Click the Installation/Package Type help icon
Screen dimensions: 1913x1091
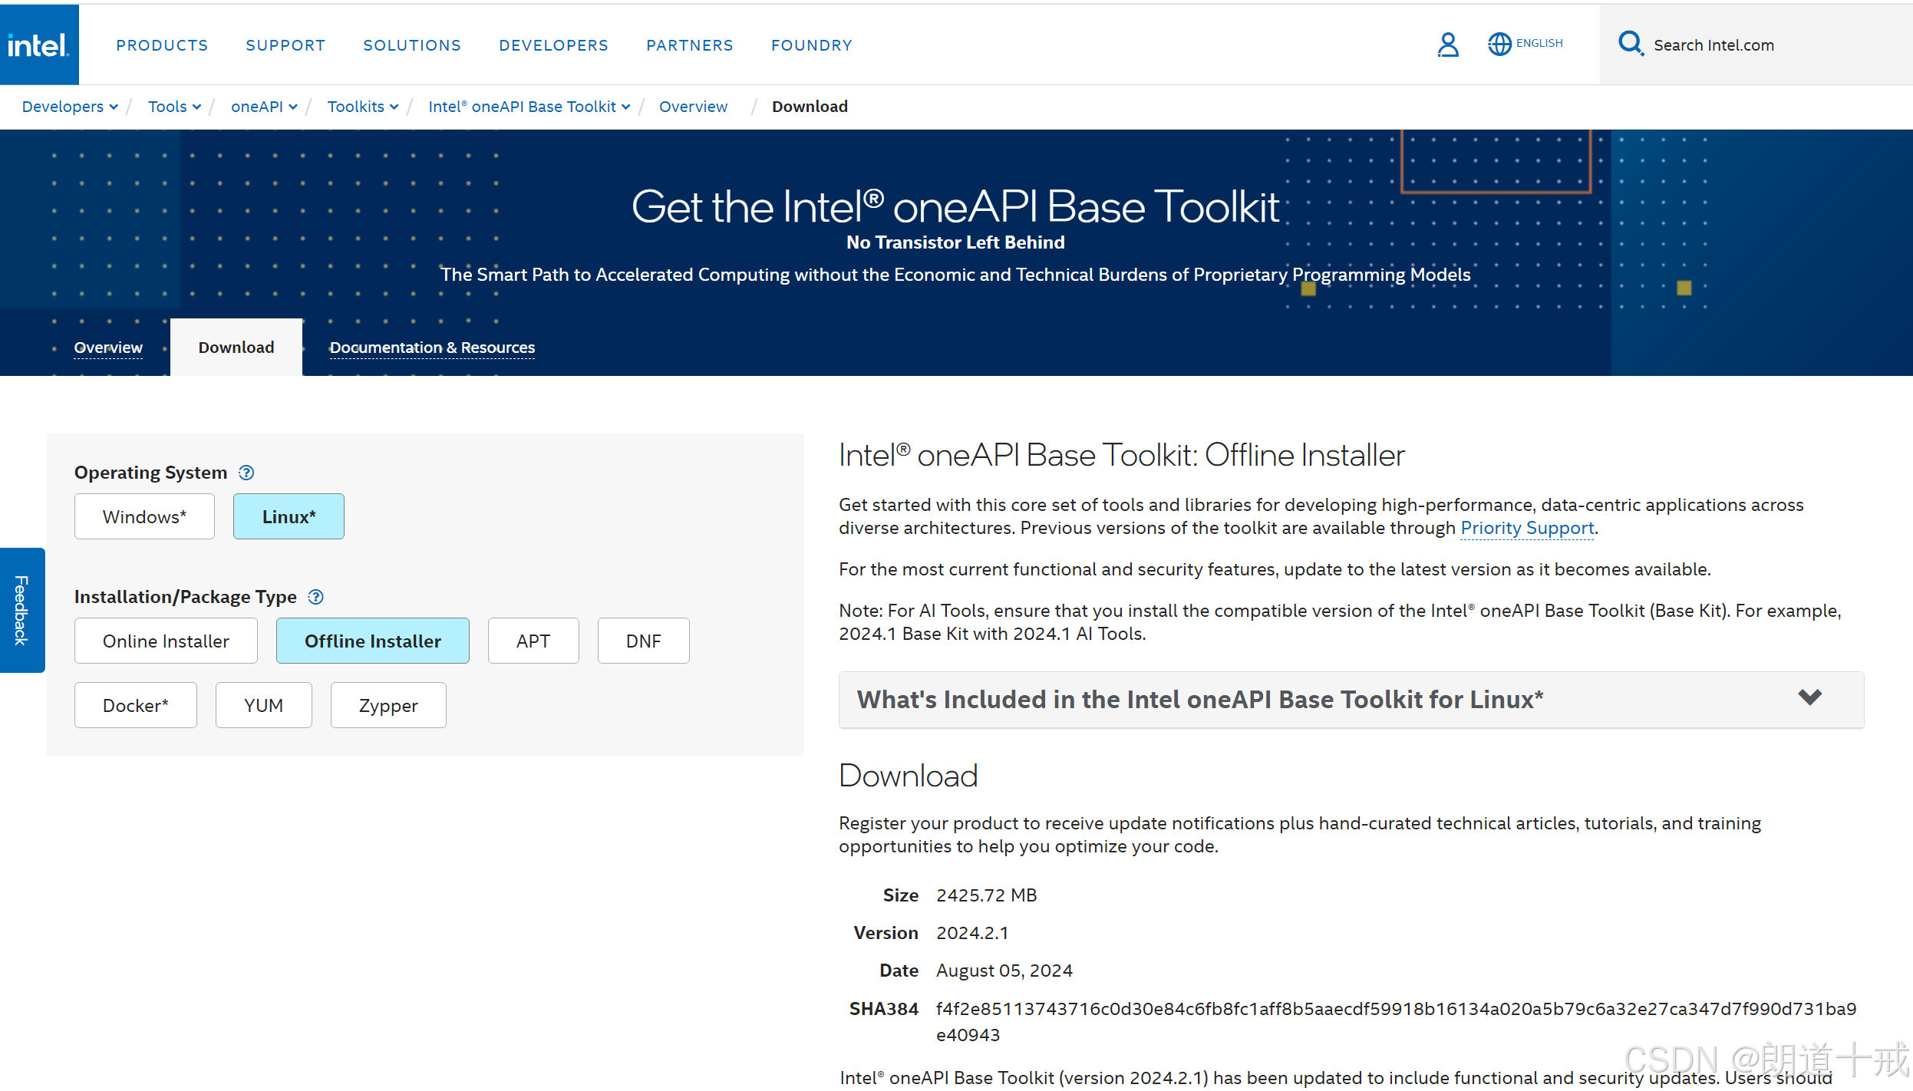click(x=315, y=597)
